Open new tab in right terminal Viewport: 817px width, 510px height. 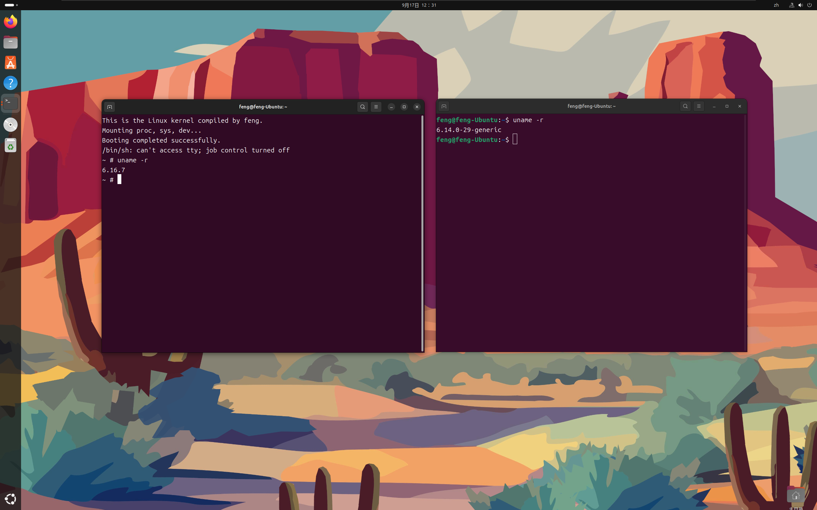tap(443, 106)
